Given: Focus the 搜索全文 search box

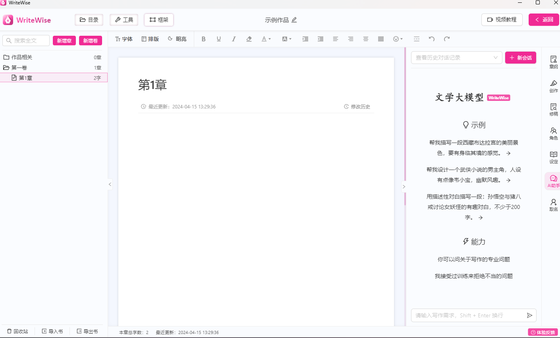Looking at the screenshot, I should tap(26, 41).
